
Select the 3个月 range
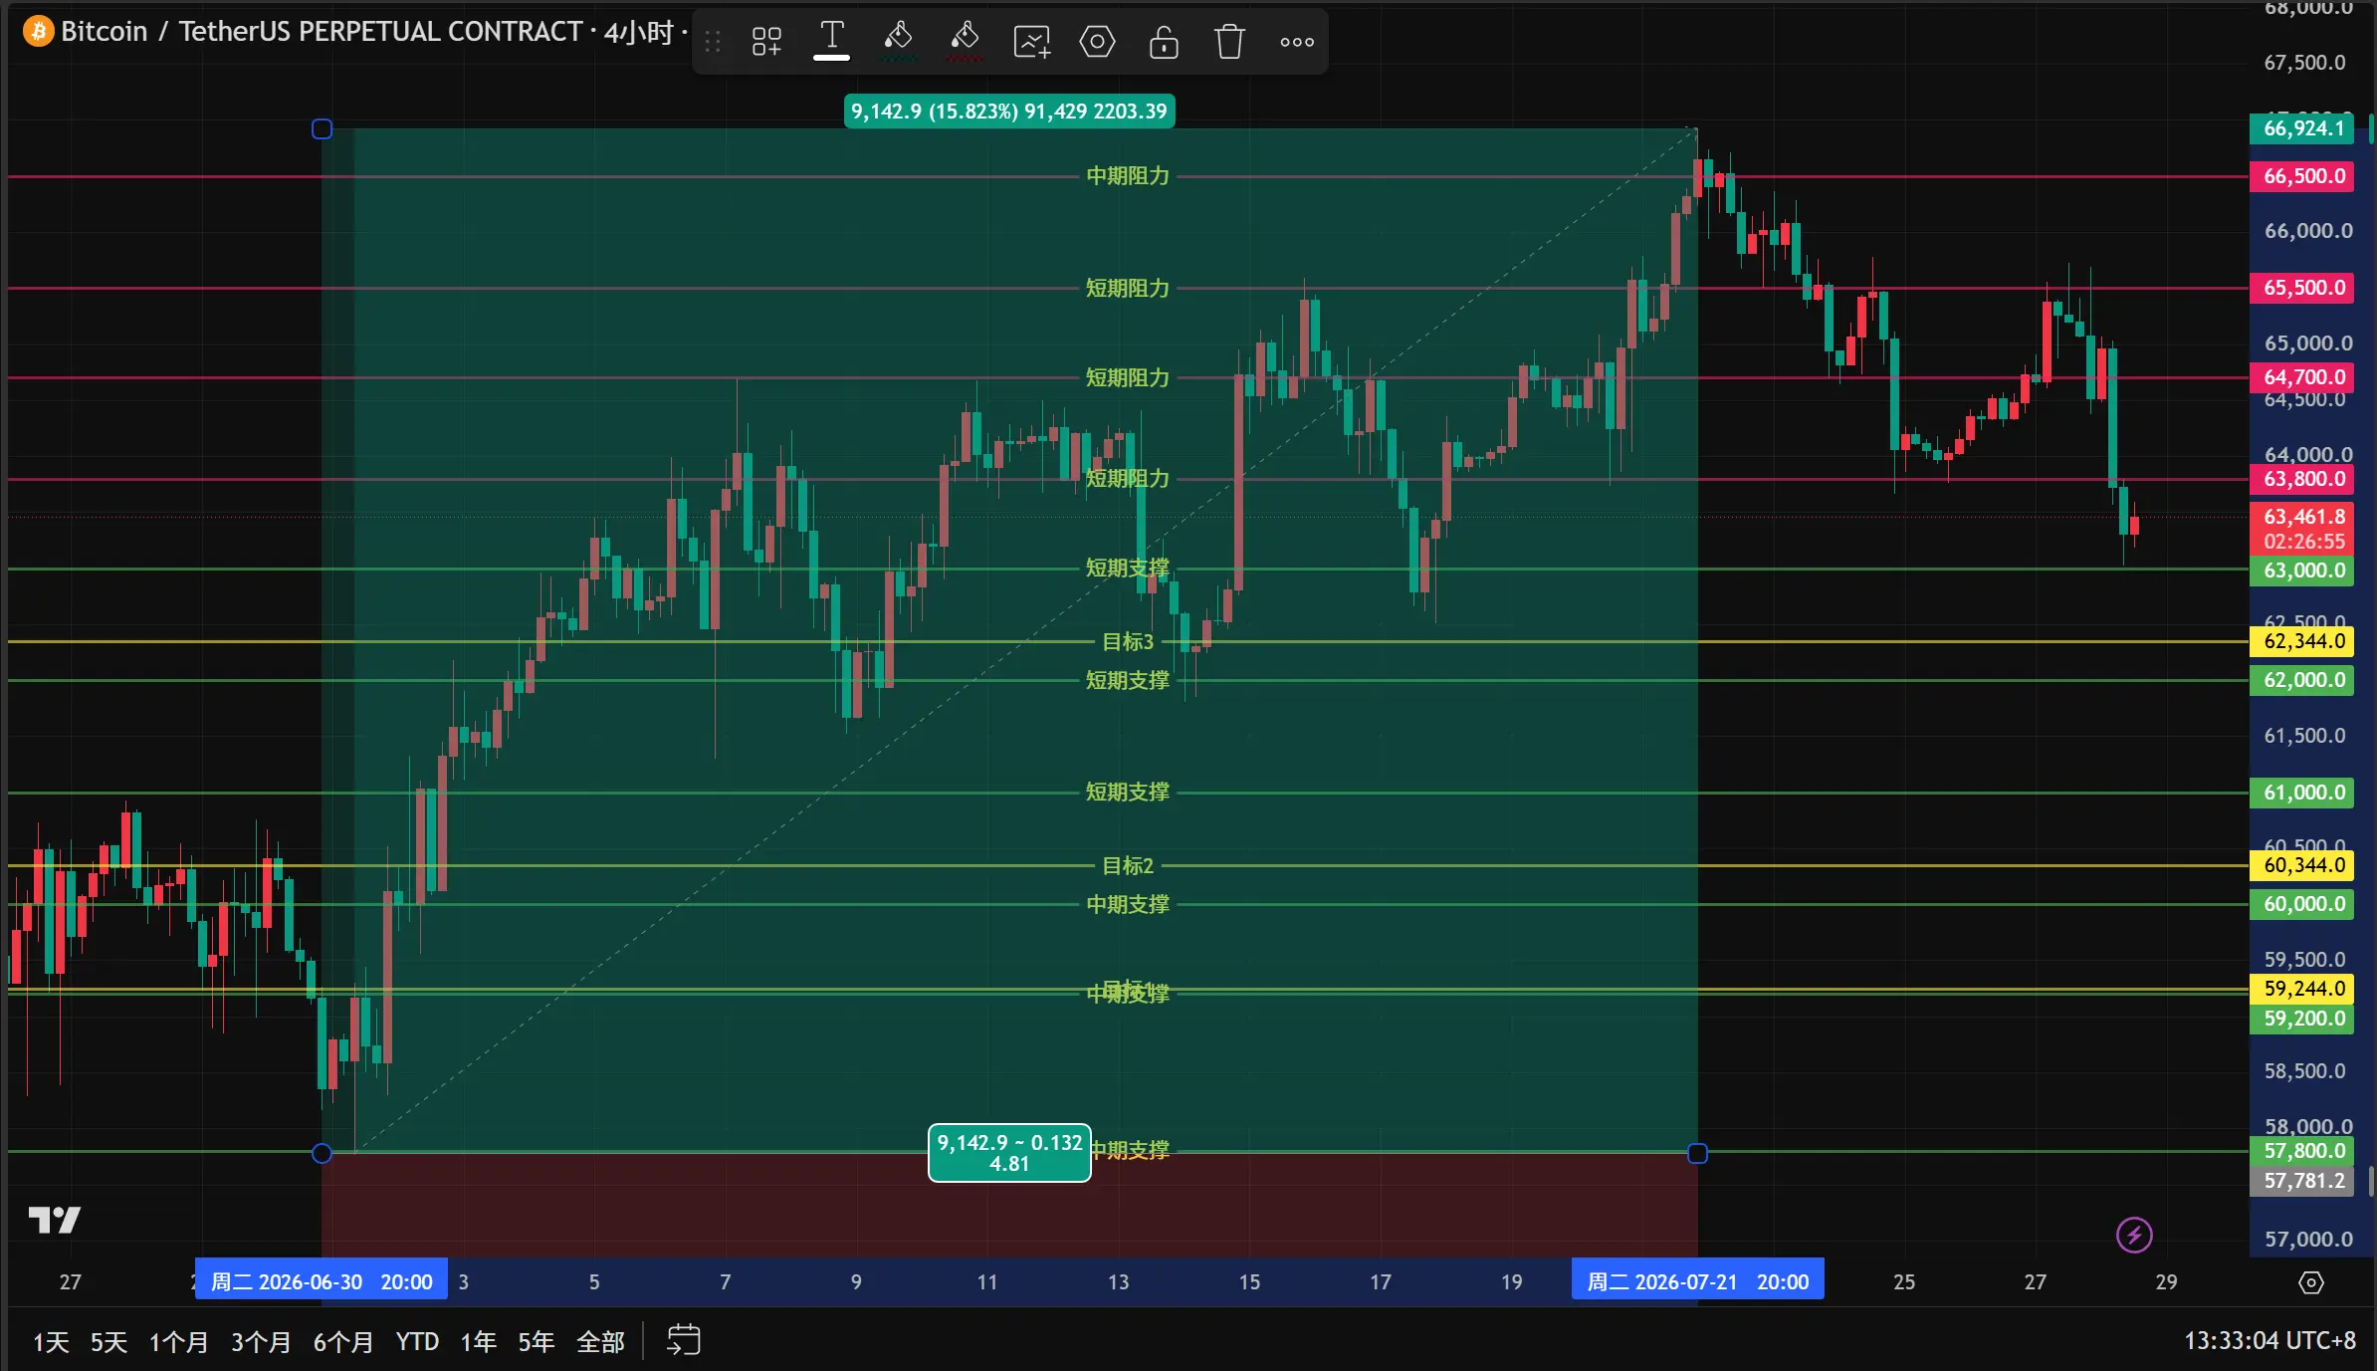tap(261, 1341)
